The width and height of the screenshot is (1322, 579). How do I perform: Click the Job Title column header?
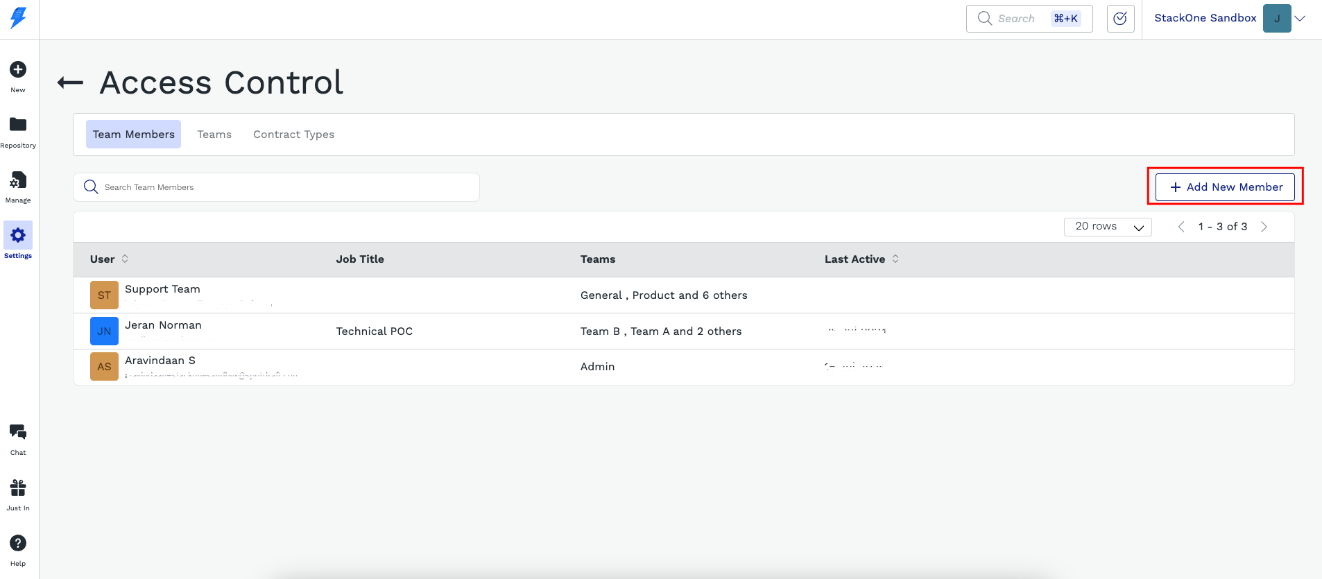[x=360, y=259]
